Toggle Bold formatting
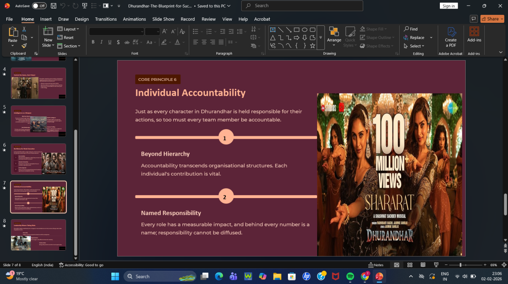This screenshot has width=508, height=284. click(x=93, y=42)
